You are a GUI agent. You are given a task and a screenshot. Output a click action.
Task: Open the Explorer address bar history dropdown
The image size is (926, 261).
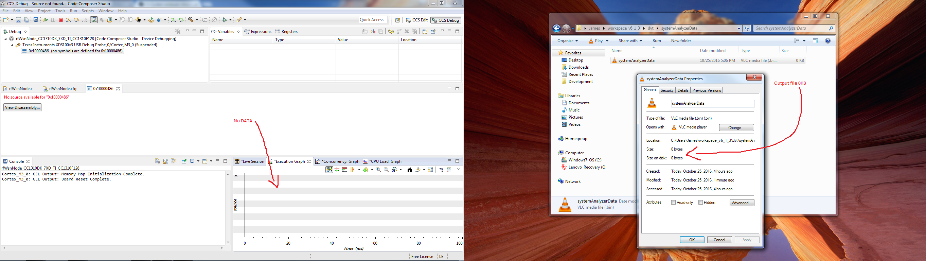coord(739,29)
